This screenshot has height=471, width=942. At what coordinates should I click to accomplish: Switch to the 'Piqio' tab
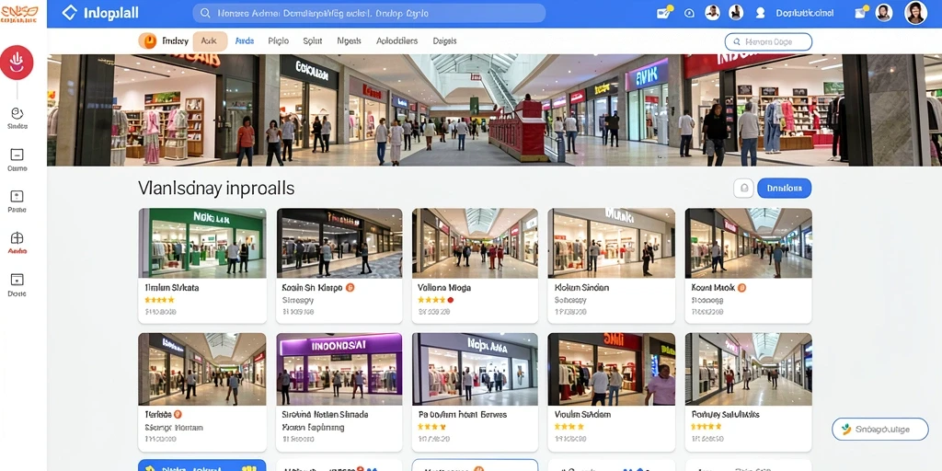278,41
